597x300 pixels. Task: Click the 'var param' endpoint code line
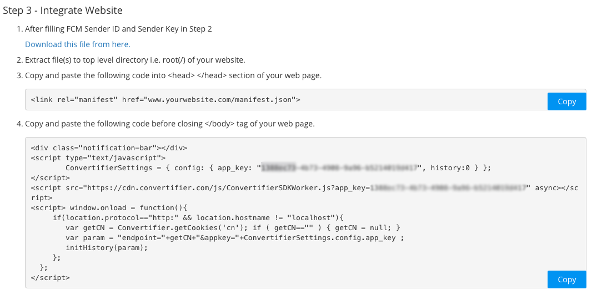[235, 238]
